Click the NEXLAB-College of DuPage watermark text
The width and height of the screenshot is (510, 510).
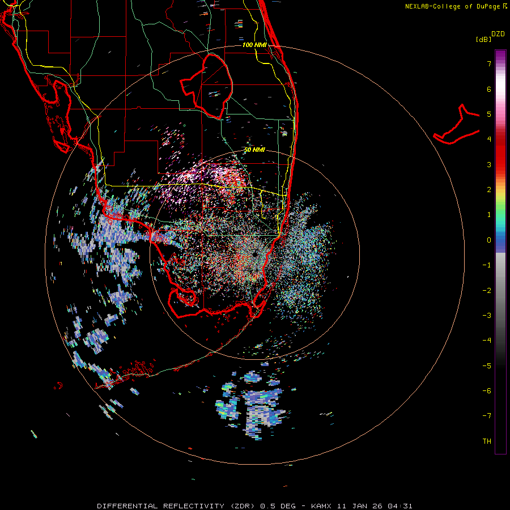[456, 6]
